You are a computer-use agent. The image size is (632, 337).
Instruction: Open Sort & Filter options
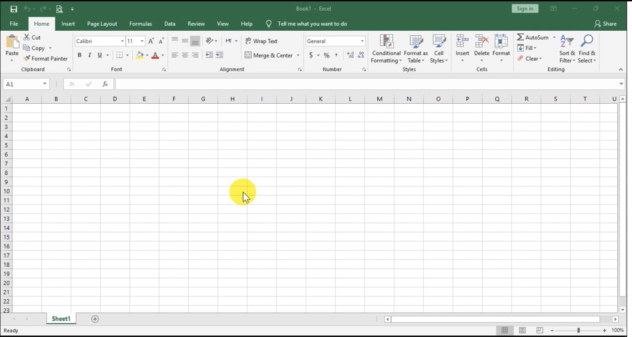click(x=567, y=49)
